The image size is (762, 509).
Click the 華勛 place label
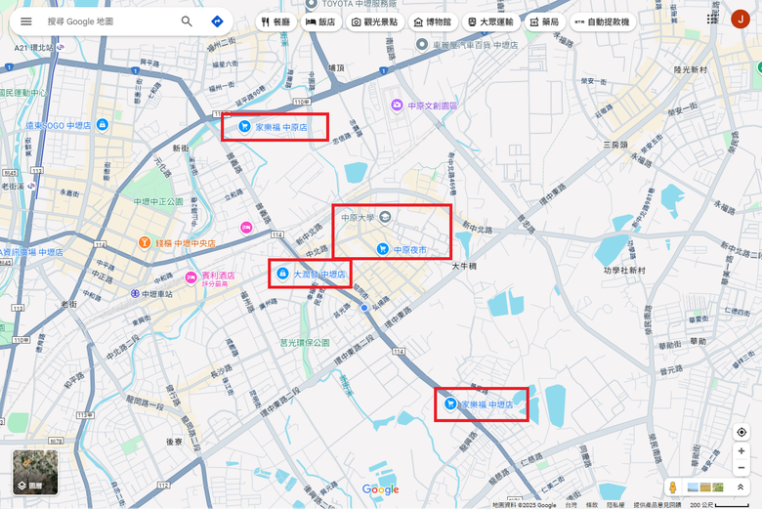coord(698,341)
